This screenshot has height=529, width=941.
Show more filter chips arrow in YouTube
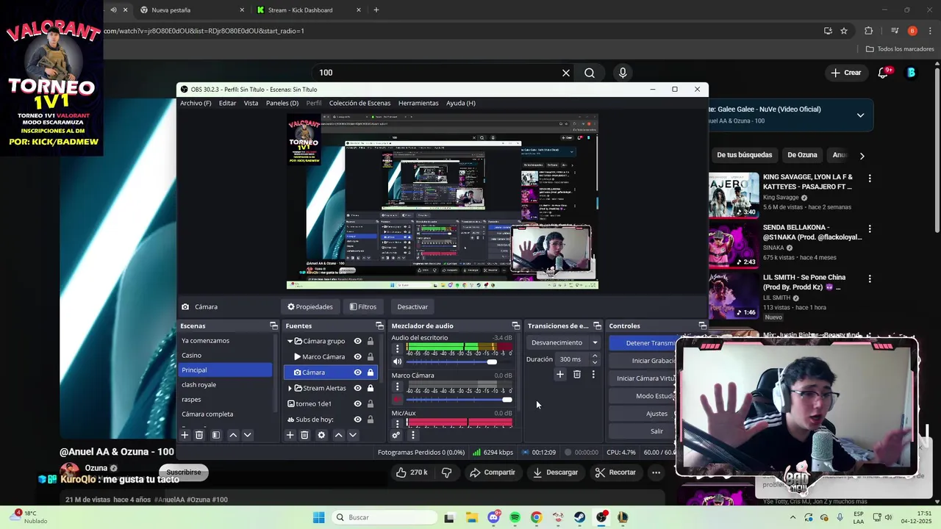point(862,156)
